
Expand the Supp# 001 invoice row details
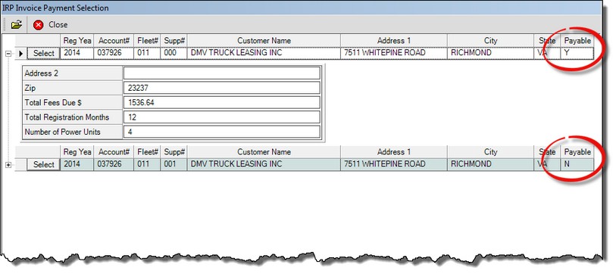click(x=8, y=165)
